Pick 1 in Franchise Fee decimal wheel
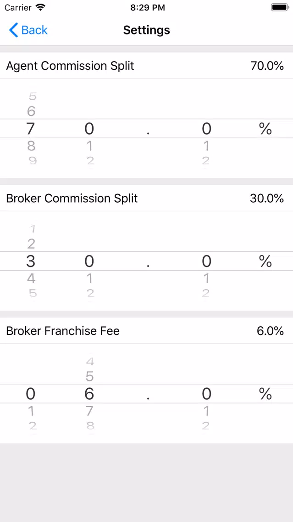Image resolution: width=293 pixels, height=522 pixels. [x=206, y=411]
